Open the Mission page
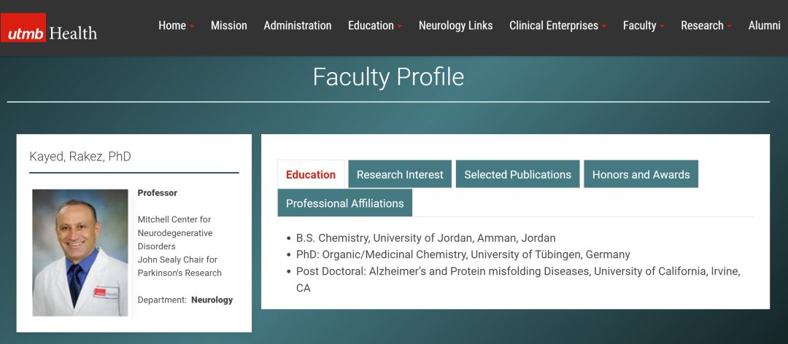The image size is (788, 344). point(228,26)
